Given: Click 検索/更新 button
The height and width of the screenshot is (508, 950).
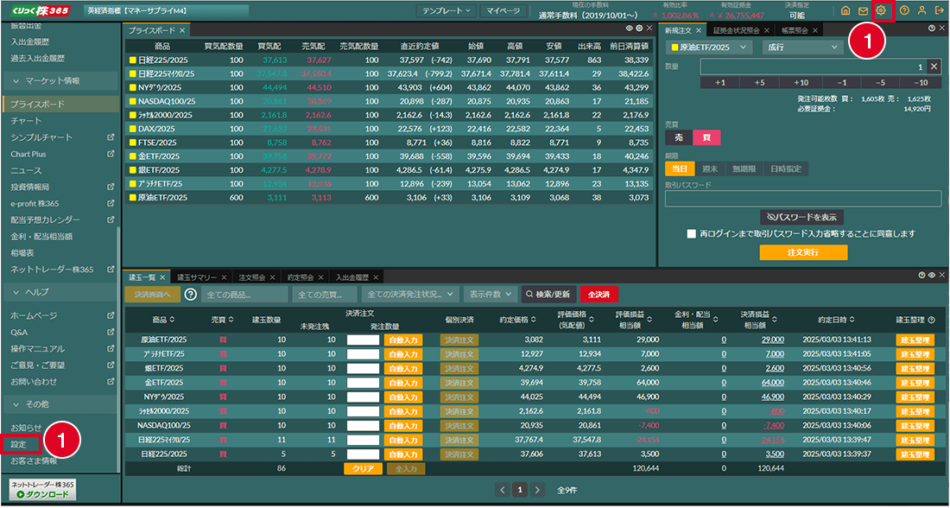Looking at the screenshot, I should [548, 295].
